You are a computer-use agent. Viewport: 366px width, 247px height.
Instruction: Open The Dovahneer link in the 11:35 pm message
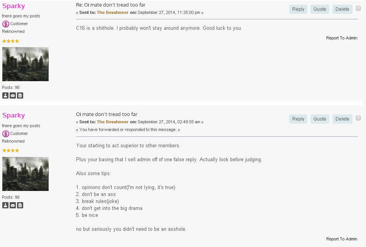(112, 13)
